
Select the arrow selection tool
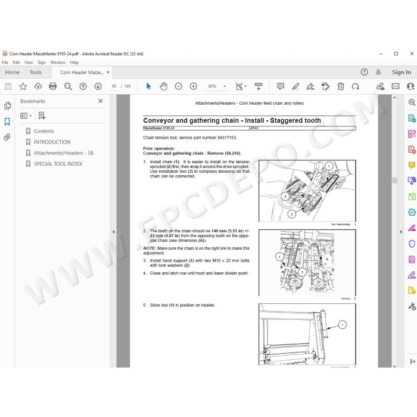tap(149, 86)
